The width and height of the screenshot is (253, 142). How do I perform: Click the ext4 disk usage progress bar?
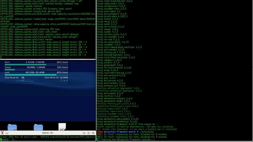[x=36, y=75]
